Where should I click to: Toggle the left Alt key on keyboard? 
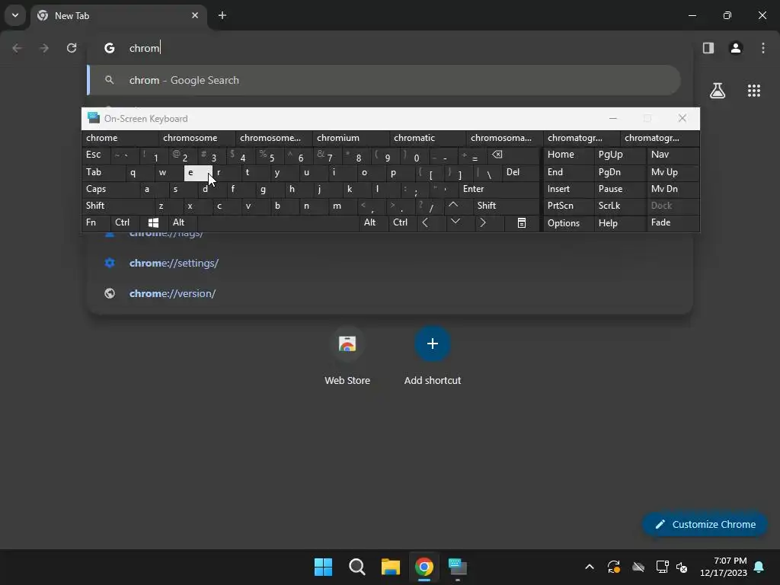183,222
